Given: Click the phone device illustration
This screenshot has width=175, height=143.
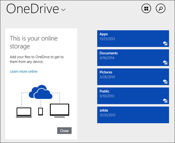Looking at the screenshot, I should coord(40,111).
